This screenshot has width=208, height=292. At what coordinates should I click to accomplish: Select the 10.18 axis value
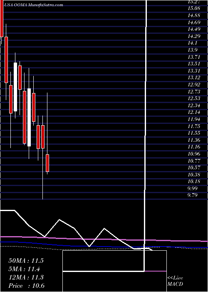click(194, 181)
